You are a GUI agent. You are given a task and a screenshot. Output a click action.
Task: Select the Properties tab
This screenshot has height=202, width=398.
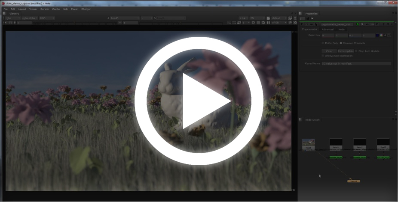tap(312, 14)
